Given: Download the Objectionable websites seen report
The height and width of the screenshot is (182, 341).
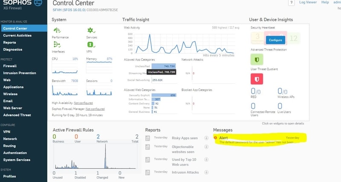Looking at the screenshot, I should click(x=206, y=147).
